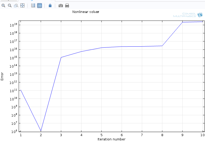
Task: Toggle the highlighted y-axis log scale button
Action: (x=40, y=6)
